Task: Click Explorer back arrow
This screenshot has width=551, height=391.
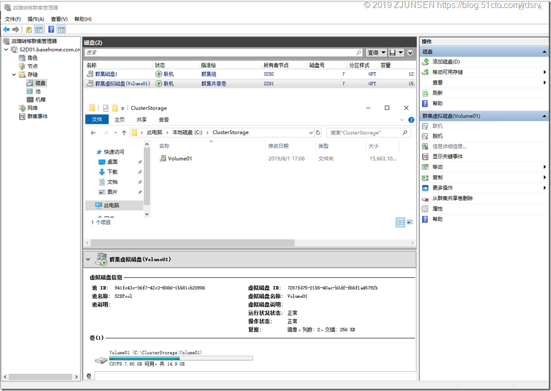Action: click(93, 133)
